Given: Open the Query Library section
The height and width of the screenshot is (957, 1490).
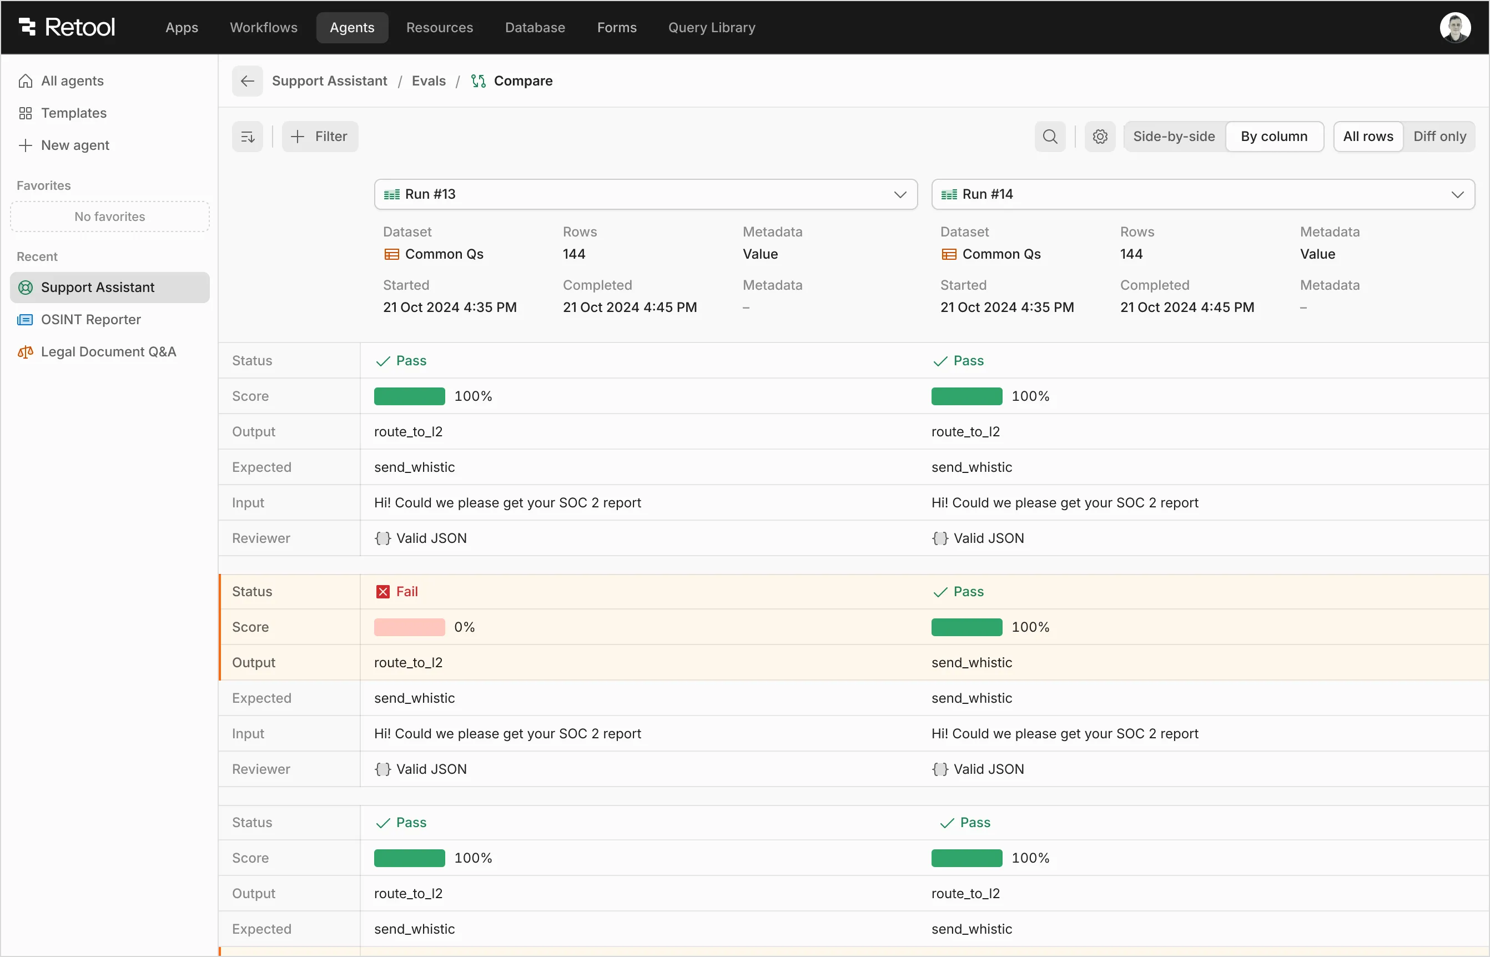Looking at the screenshot, I should 712,27.
